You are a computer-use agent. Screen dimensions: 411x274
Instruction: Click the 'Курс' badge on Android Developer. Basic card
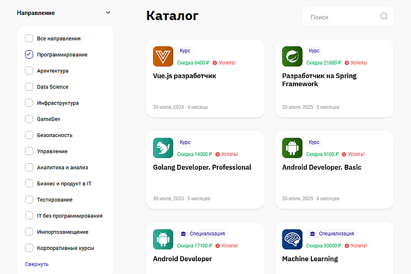[x=314, y=142]
